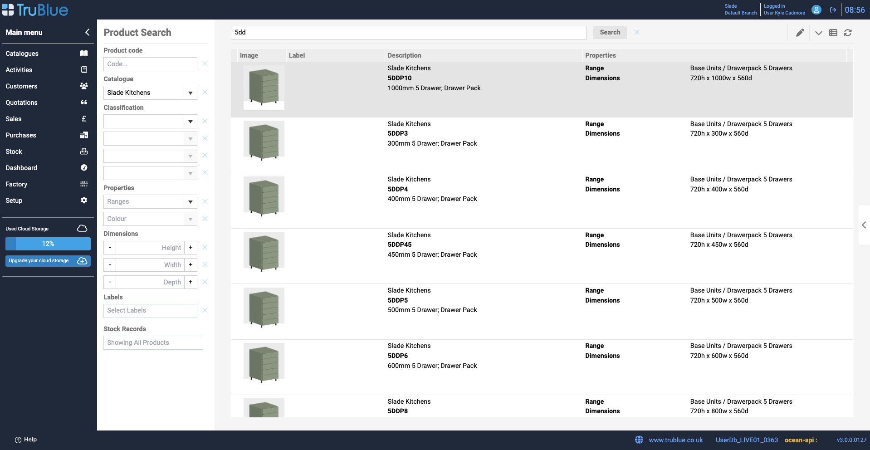Screen dimensions: 870x450
Task: Open the user profile avatar icon
Action: [x=816, y=10]
